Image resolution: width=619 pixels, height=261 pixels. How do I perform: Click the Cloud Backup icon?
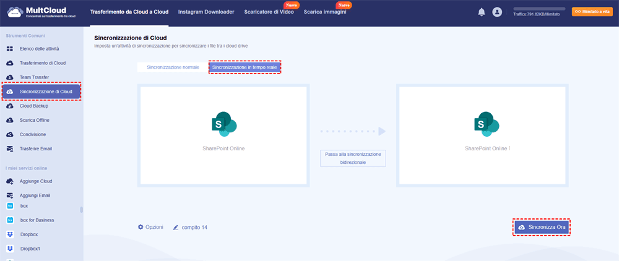click(x=10, y=106)
